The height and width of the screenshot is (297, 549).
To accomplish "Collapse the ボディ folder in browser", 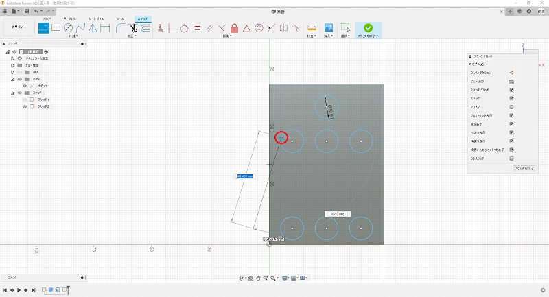I will click(12, 79).
